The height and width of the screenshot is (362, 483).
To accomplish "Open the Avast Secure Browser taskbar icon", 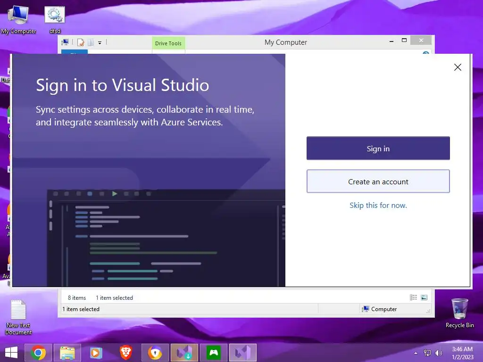I will [155, 353].
